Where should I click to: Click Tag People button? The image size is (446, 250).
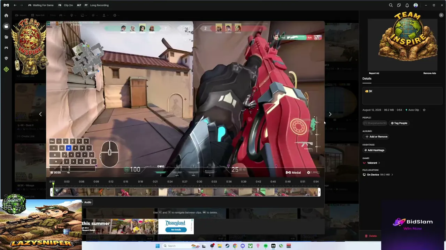(399, 123)
